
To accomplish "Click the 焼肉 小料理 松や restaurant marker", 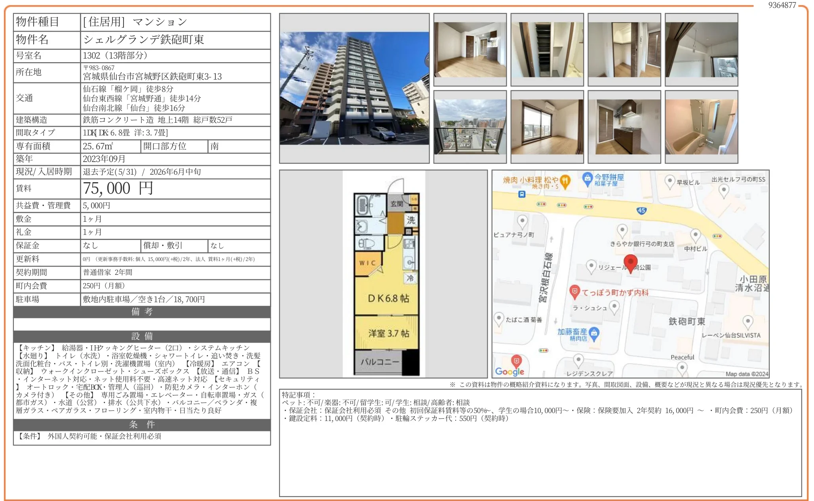I will click(x=565, y=181).
